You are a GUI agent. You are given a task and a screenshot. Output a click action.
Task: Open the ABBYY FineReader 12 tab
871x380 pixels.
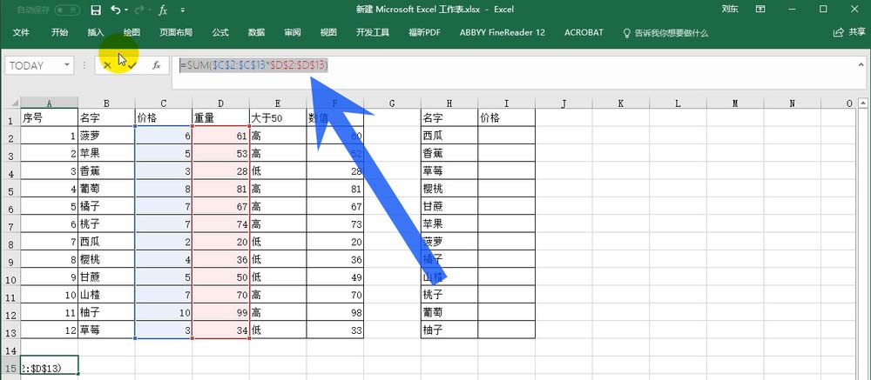[503, 33]
